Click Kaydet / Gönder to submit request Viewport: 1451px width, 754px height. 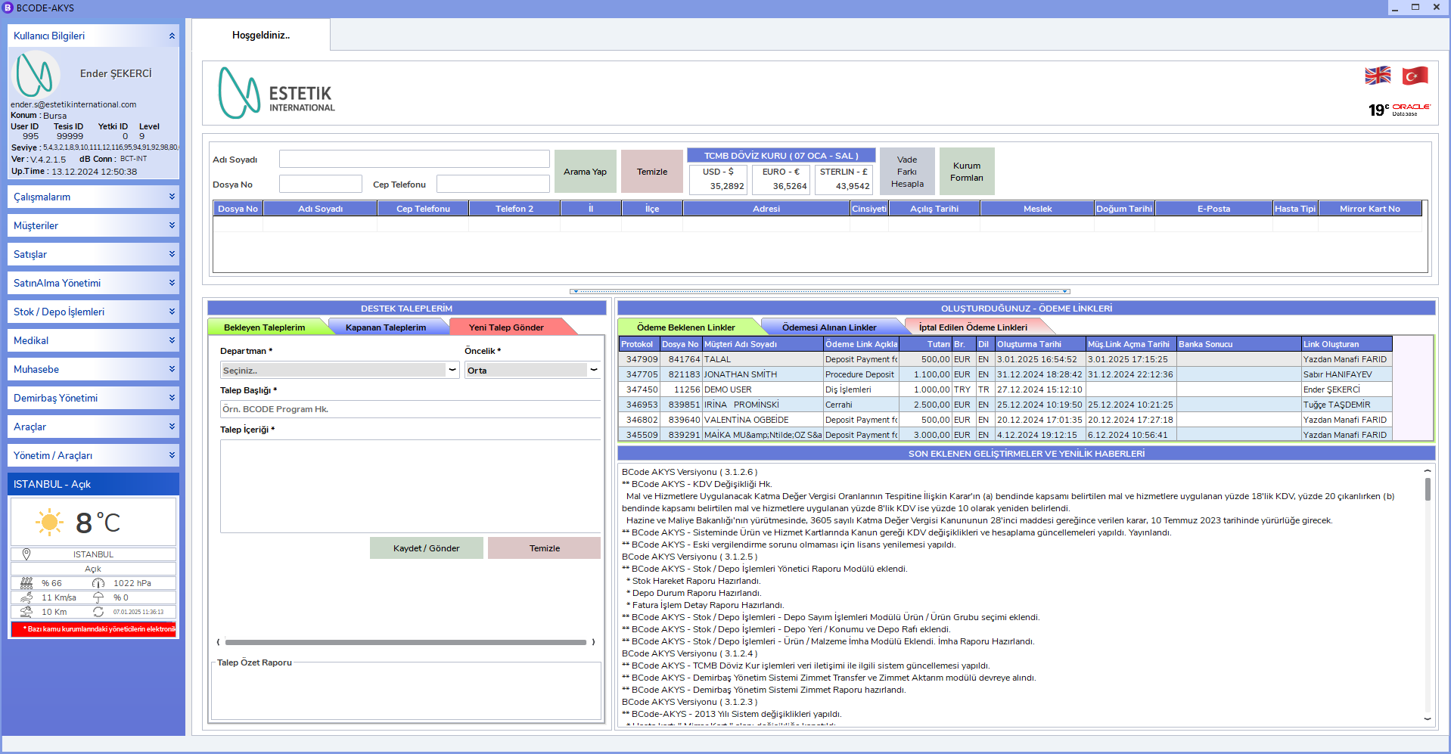click(427, 548)
